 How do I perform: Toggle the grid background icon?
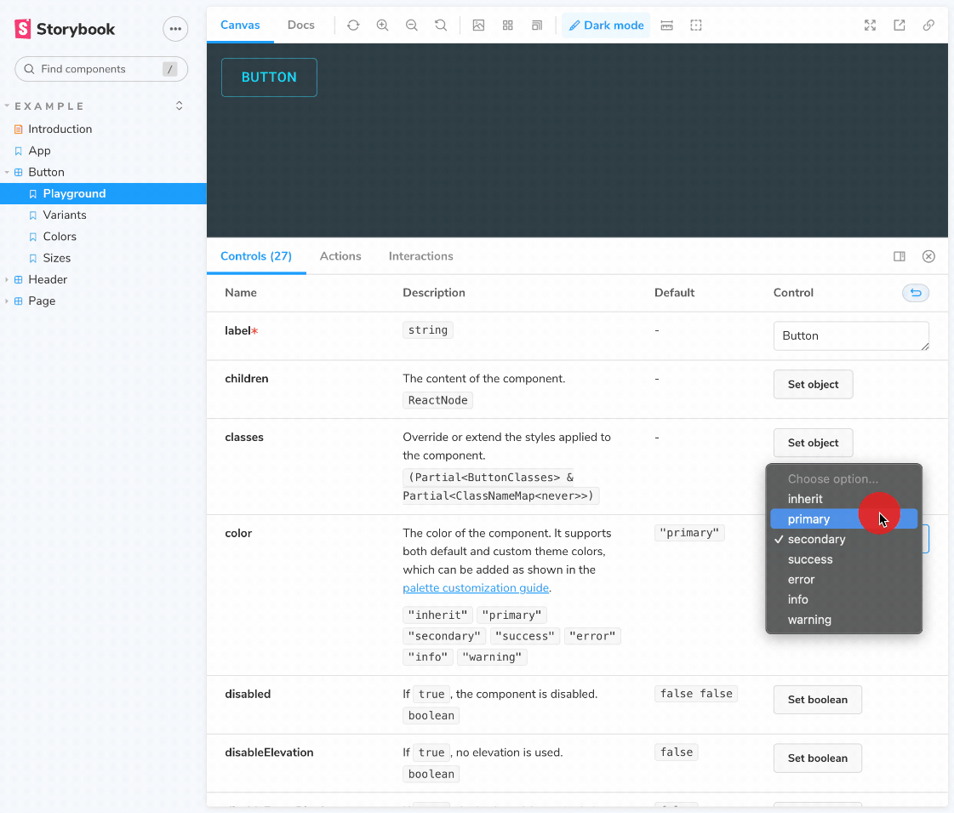[x=508, y=26]
